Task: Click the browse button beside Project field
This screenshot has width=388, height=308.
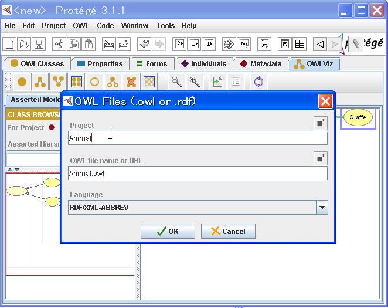Action: pyautogui.click(x=321, y=123)
